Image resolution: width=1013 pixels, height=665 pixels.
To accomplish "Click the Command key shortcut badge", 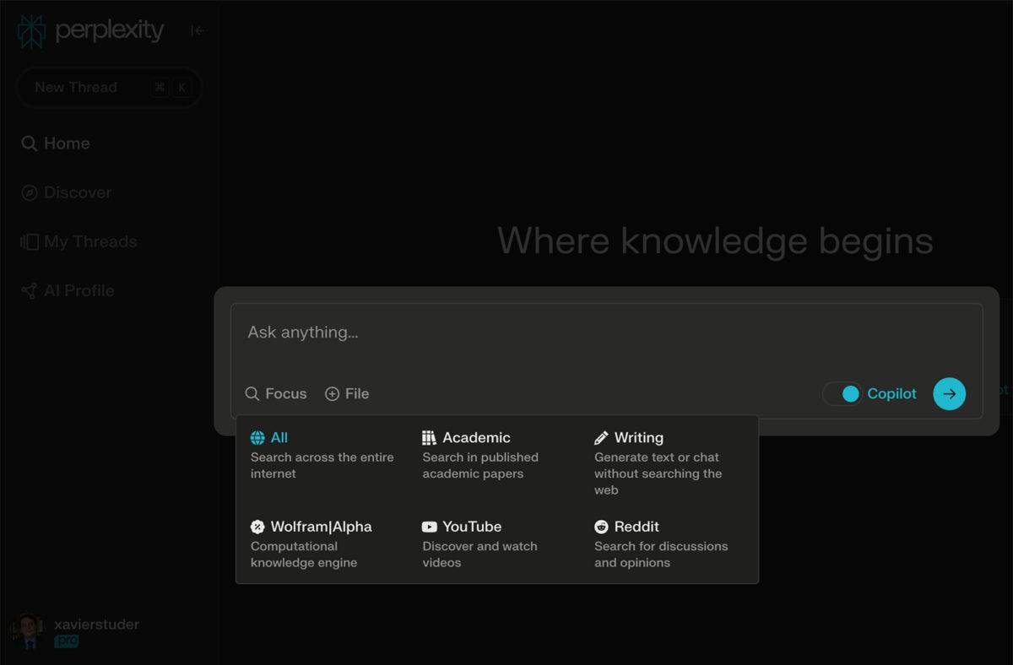I will (160, 87).
